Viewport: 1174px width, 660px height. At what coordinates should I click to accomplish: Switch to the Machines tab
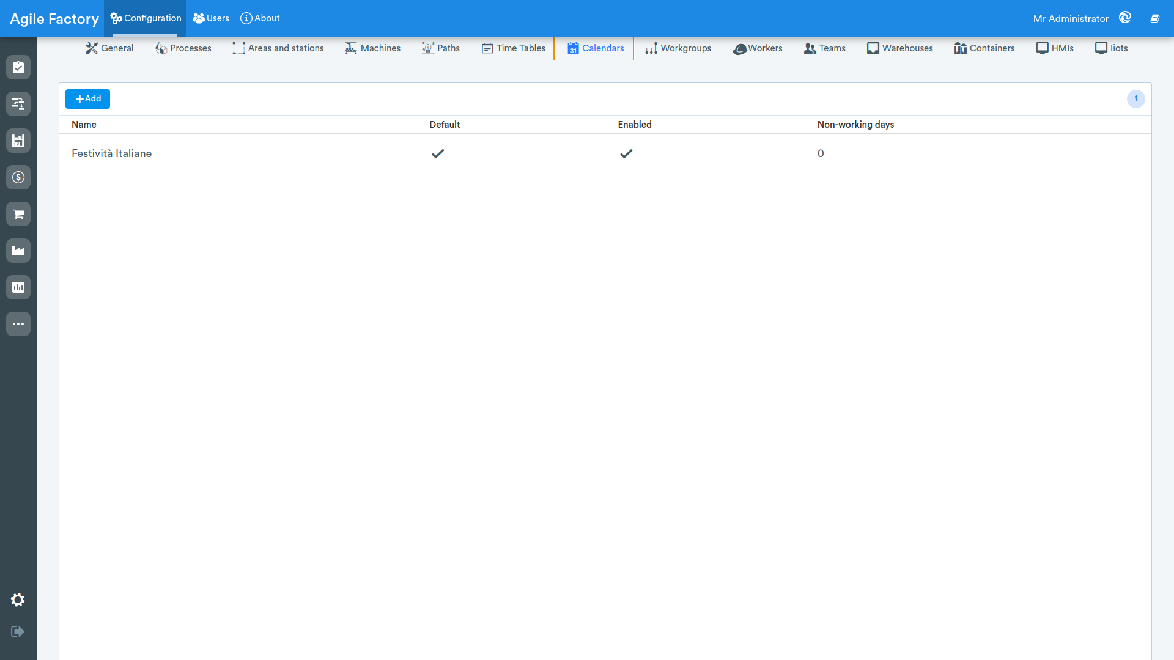[x=373, y=48]
